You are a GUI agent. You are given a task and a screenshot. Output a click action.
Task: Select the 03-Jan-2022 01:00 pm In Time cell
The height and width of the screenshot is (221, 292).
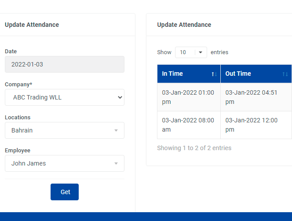188,97
